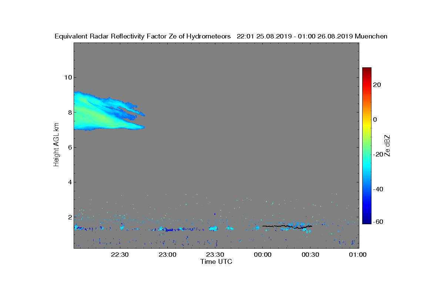Click the 00:30 time tick label
This screenshot has height=296, width=444.
[310, 255]
